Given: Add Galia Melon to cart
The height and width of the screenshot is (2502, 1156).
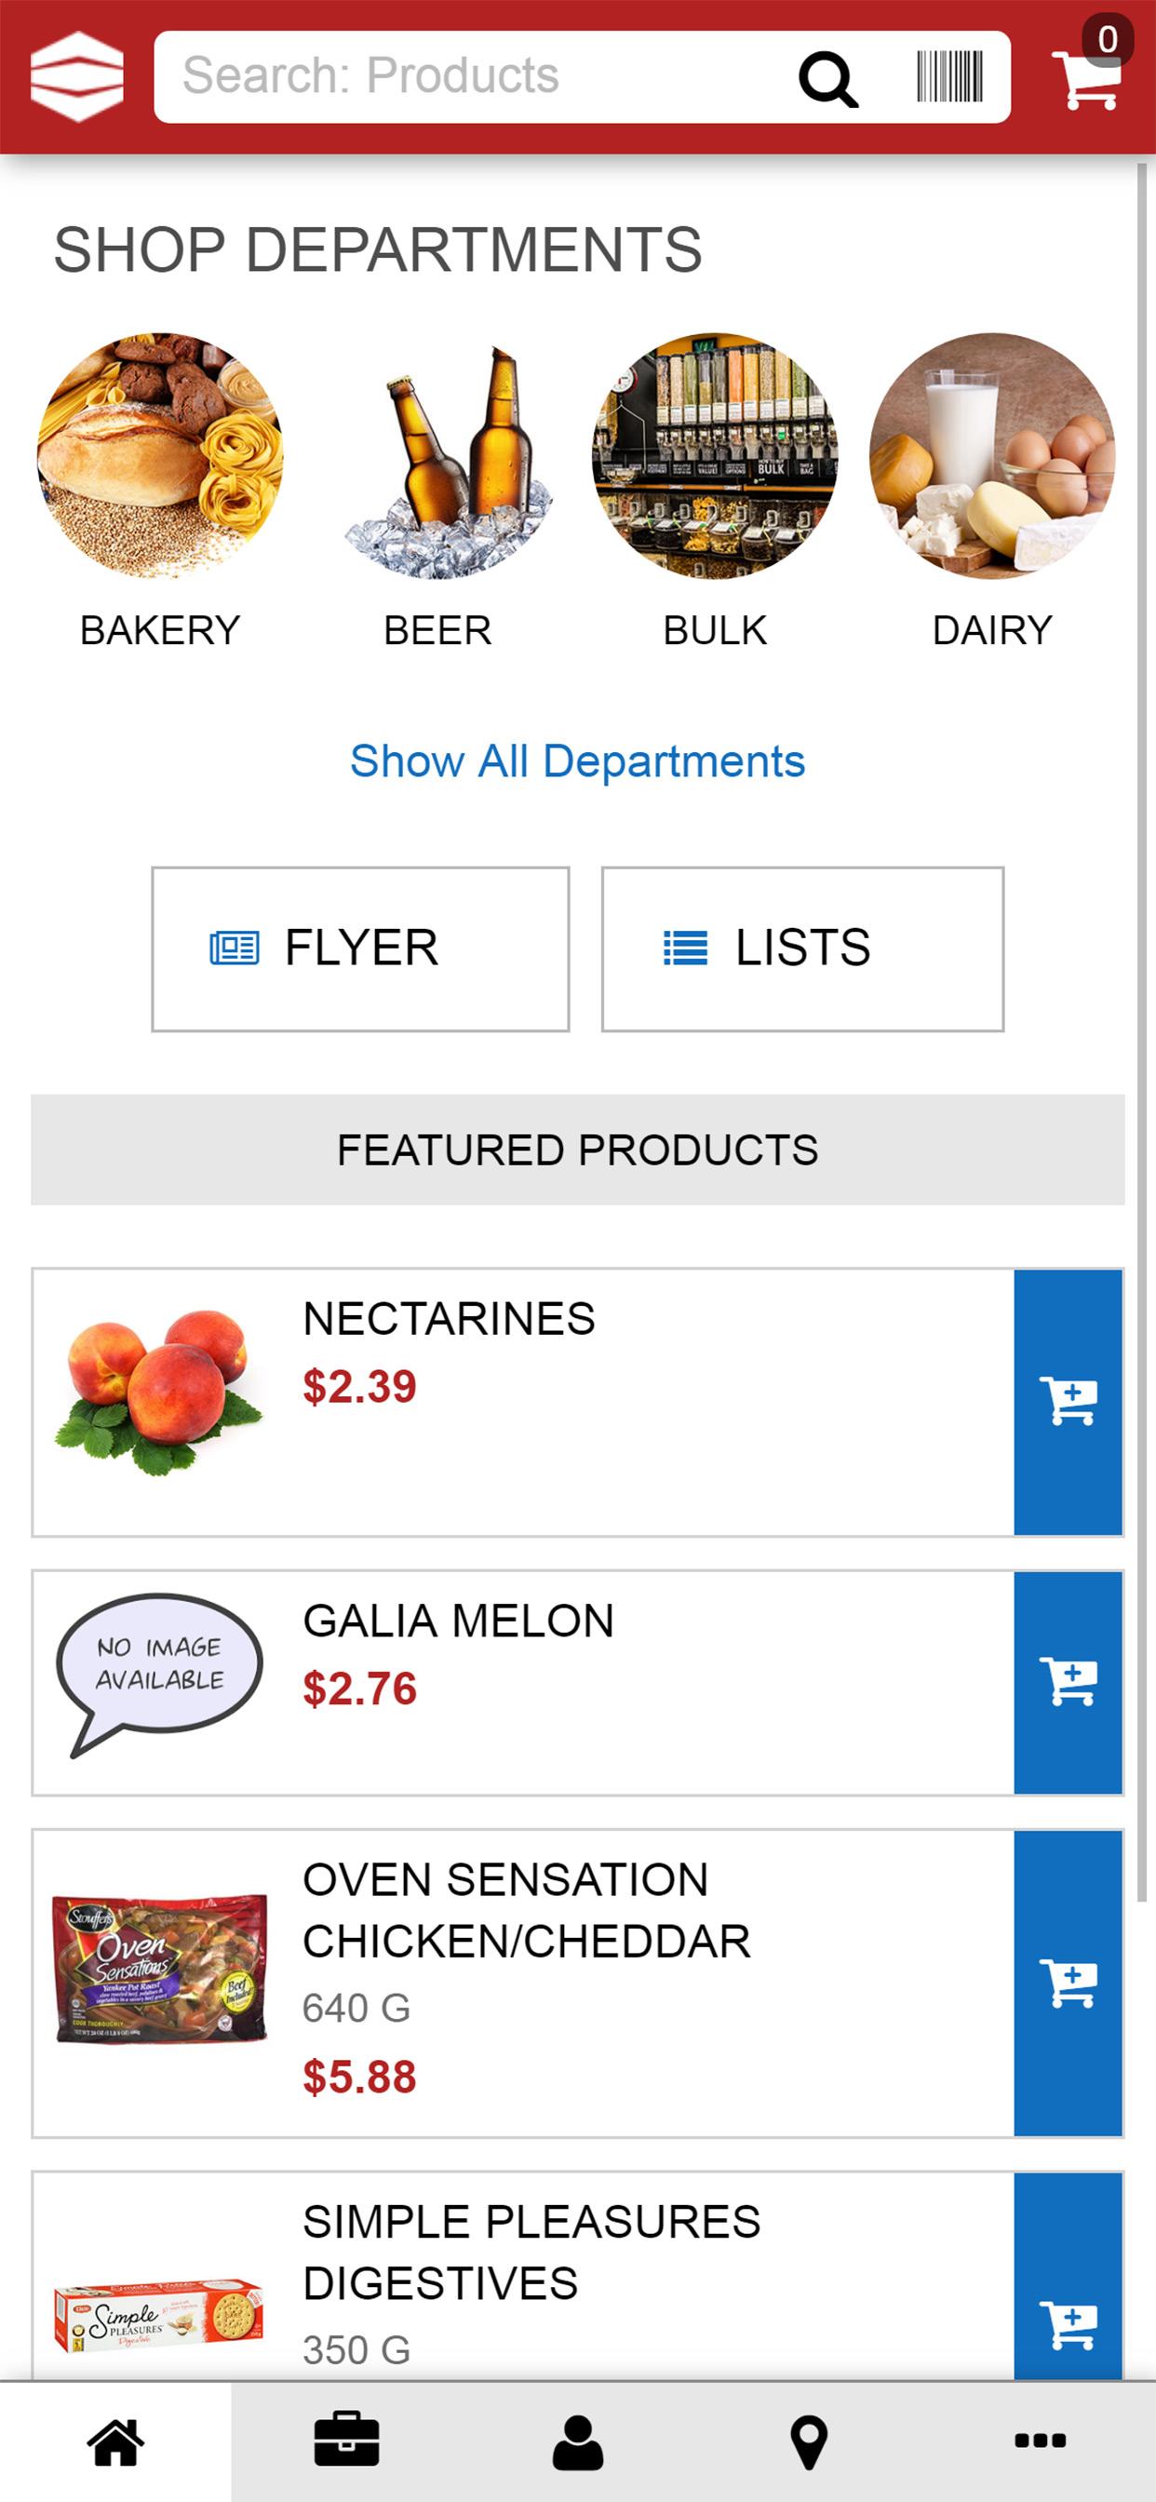Looking at the screenshot, I should [1068, 1682].
